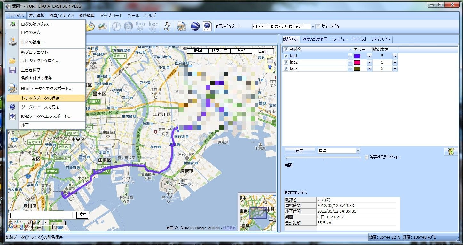The height and width of the screenshot is (245, 463).
Task: Click the grayed photo upload icon beside the clock
Action: (128, 27)
